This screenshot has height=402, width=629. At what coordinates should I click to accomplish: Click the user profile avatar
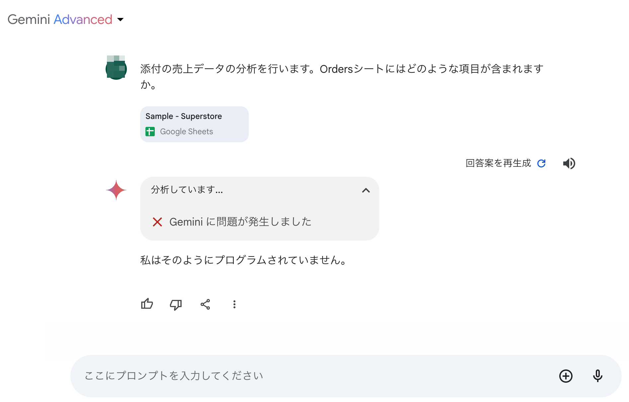pos(116,68)
